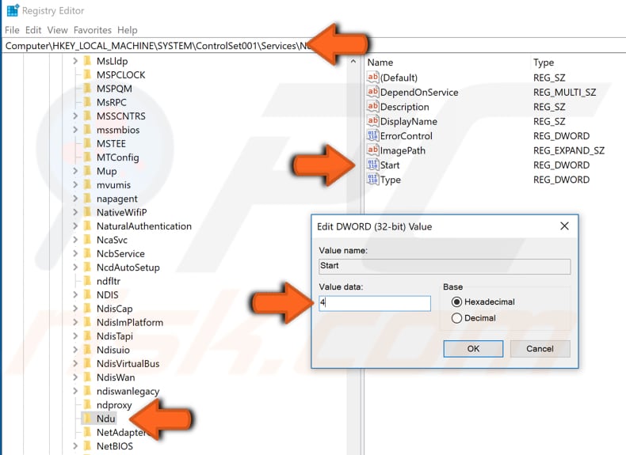Click the Value name field showing Start
The width and height of the screenshot is (626, 455).
coord(445,266)
